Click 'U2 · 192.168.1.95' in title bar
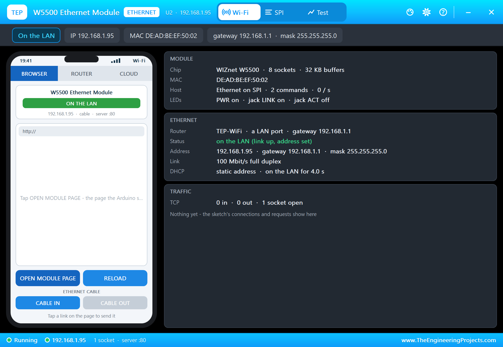The height and width of the screenshot is (347, 503). 188,12
